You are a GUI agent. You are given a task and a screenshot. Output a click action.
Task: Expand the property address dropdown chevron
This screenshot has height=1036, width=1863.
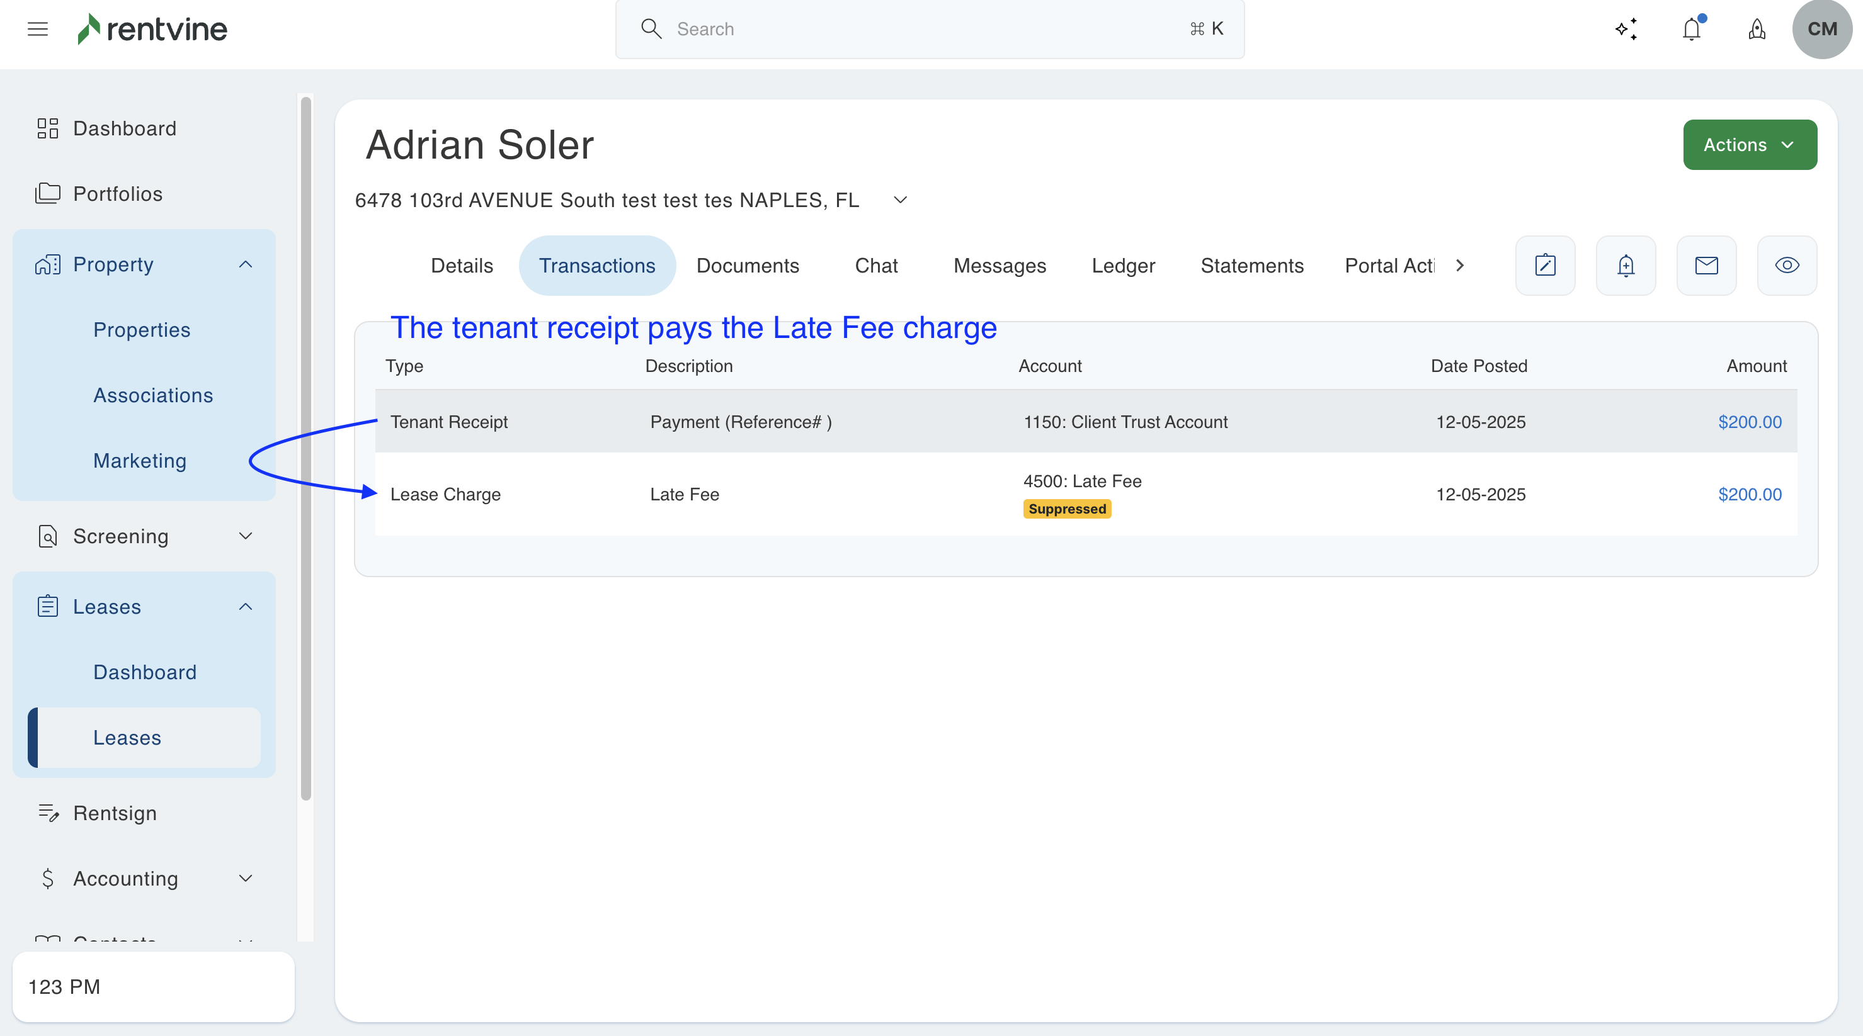899,200
